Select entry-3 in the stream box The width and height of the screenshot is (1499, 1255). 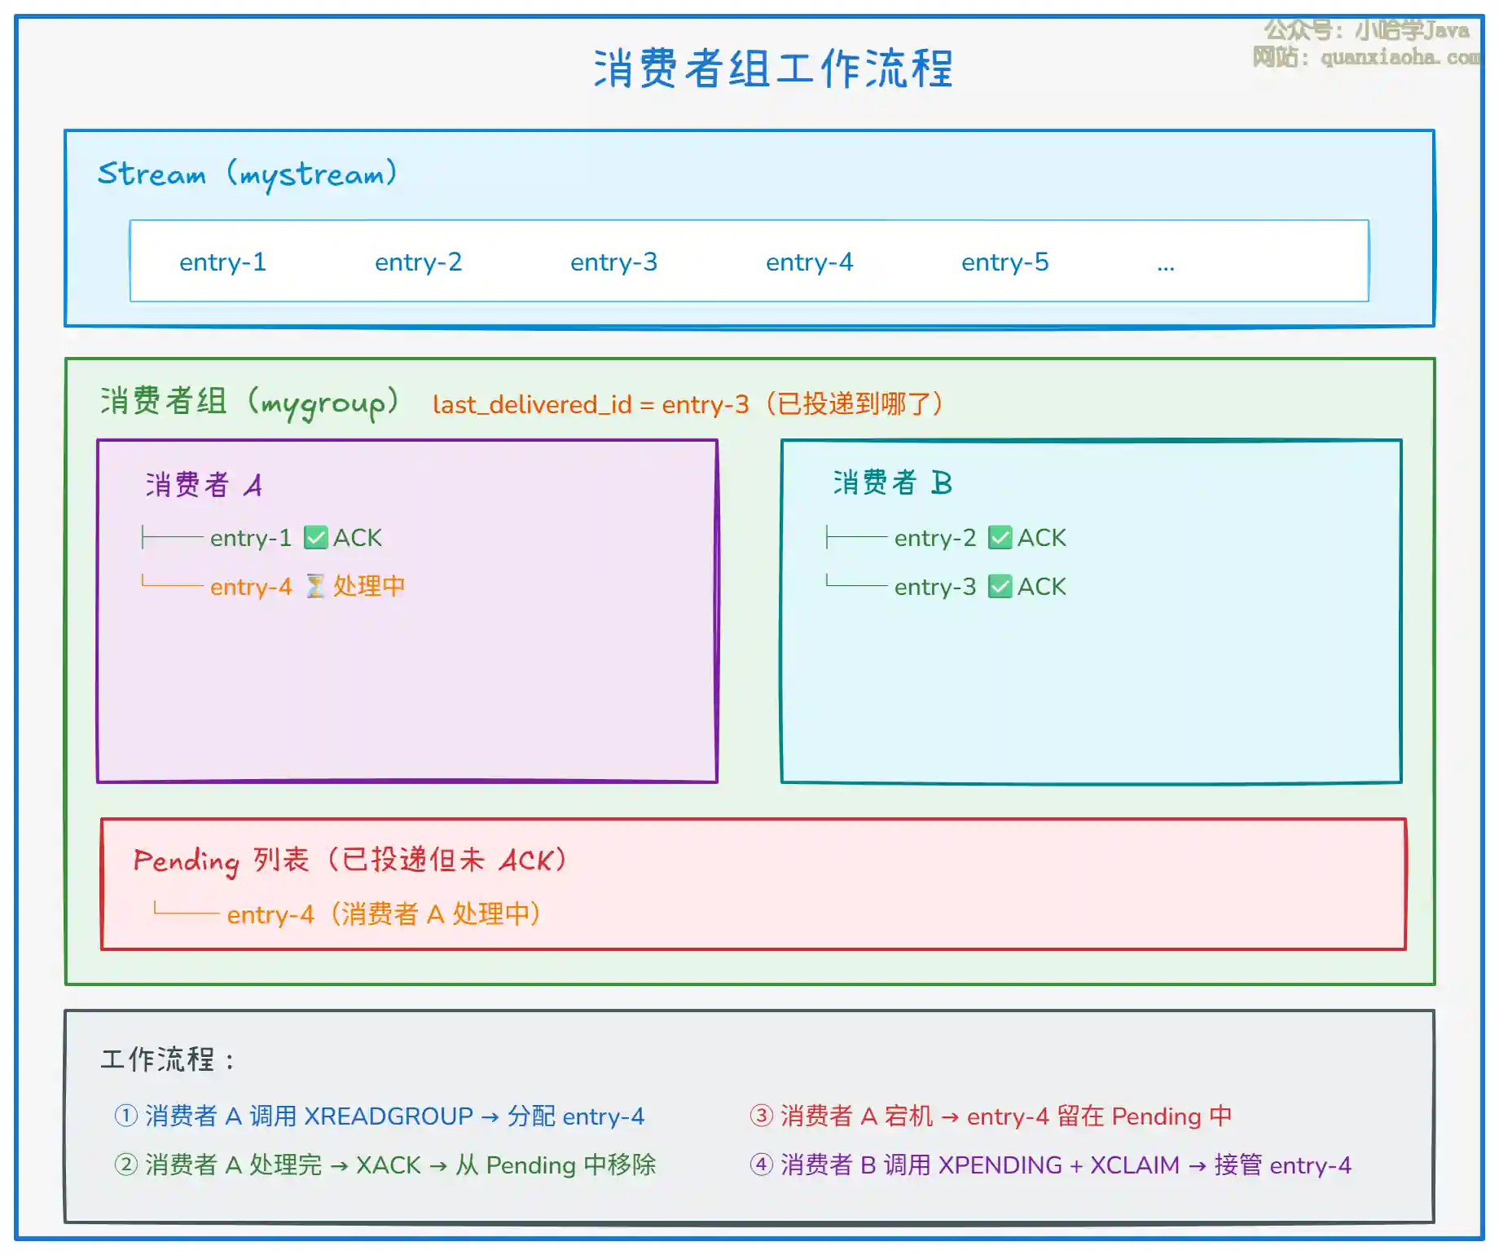point(613,262)
